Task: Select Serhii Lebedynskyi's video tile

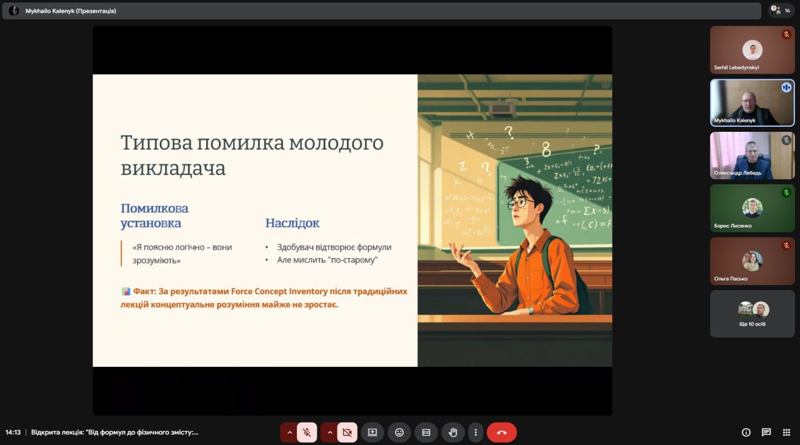Action: (752, 50)
